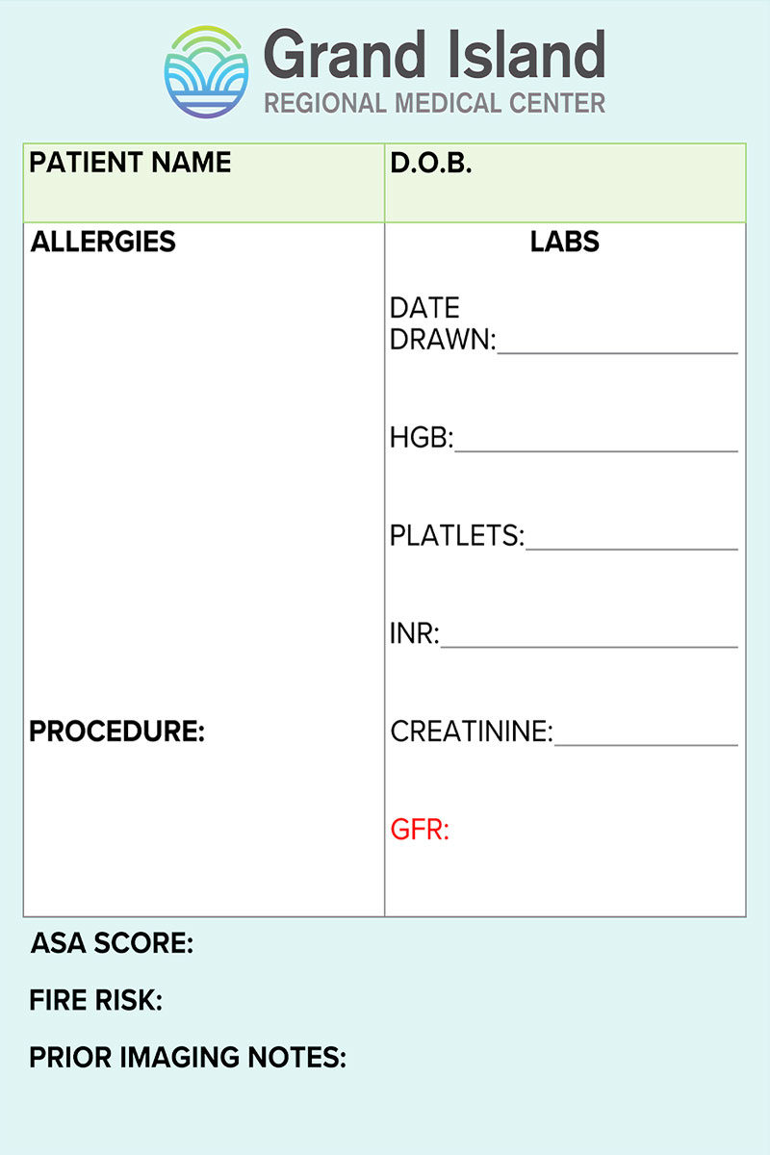This screenshot has width=770, height=1155.
Task: Click the Creatinine blank line
Action: [x=646, y=744]
